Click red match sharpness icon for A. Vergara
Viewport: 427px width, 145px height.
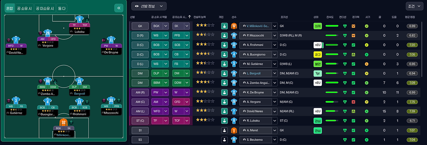(x=353, y=102)
